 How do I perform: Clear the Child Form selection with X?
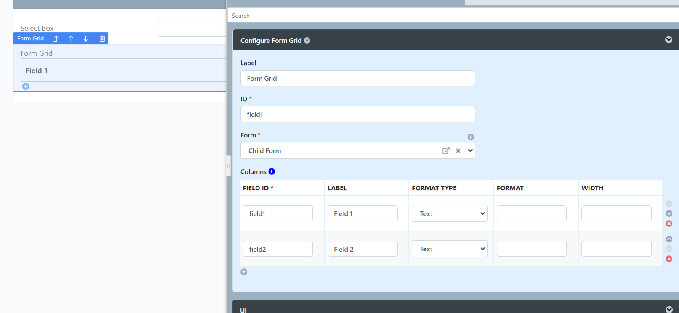[458, 151]
